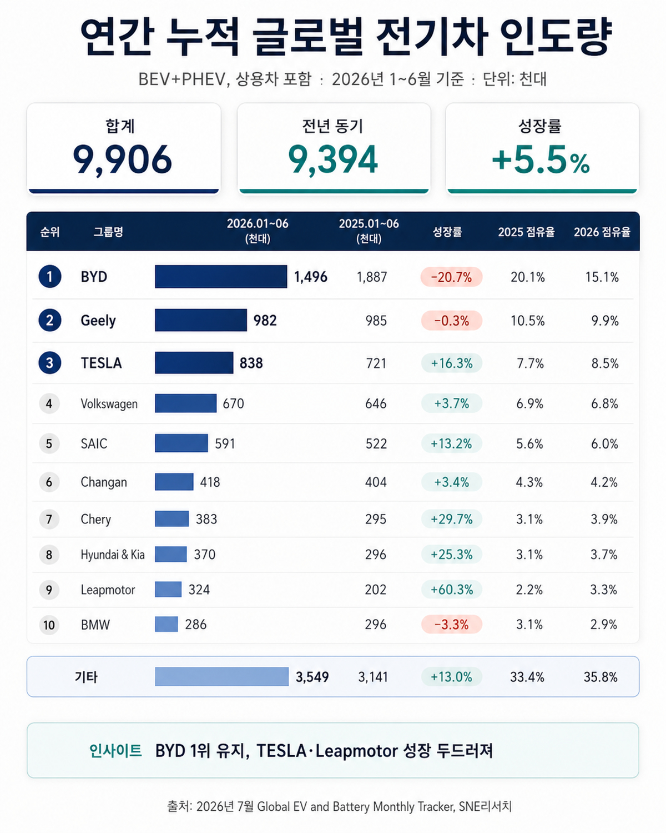
Task: Click the Geely group name
Action: click(x=98, y=321)
